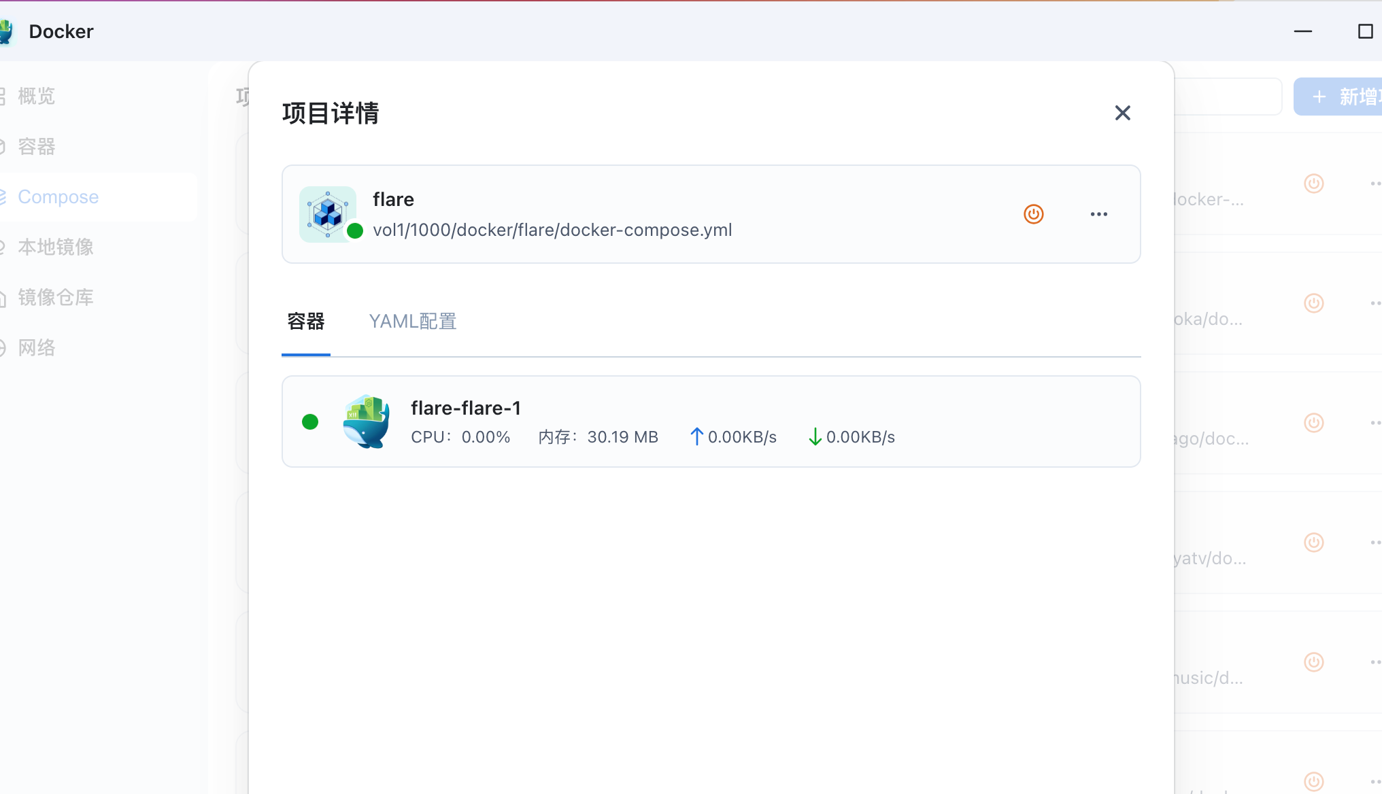
Task: Click the flare-flare-1 green status dot
Action: click(310, 422)
